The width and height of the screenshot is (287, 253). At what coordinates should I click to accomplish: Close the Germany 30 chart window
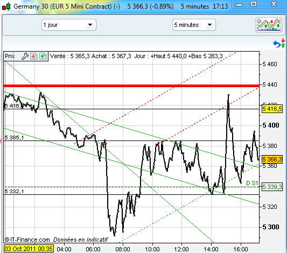274,4
